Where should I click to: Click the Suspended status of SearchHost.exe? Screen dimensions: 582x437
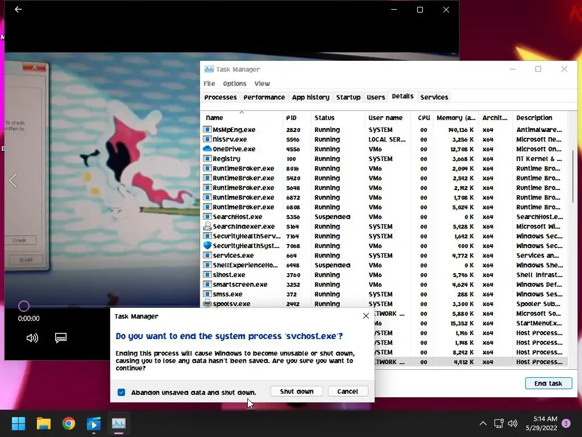tap(332, 217)
